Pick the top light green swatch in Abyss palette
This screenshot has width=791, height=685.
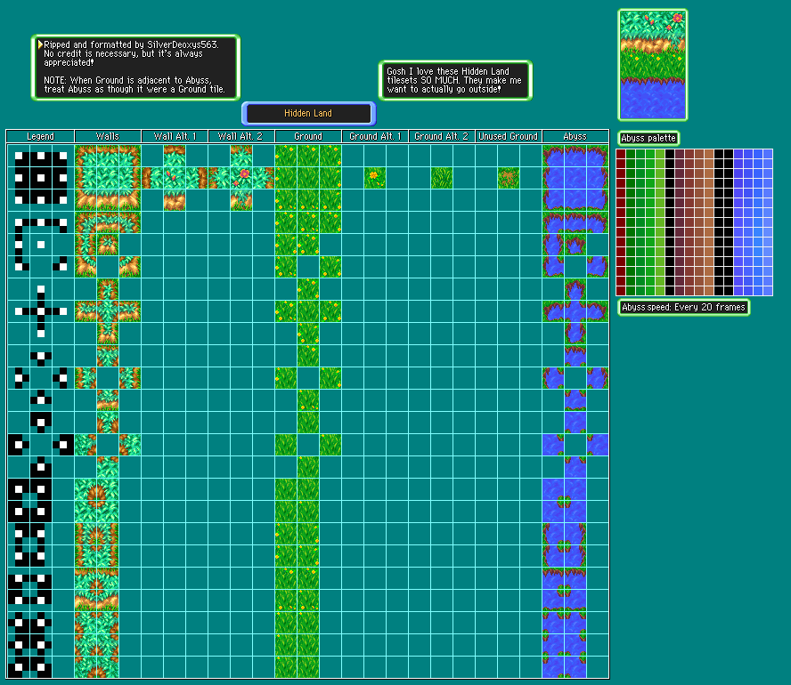[x=660, y=154]
